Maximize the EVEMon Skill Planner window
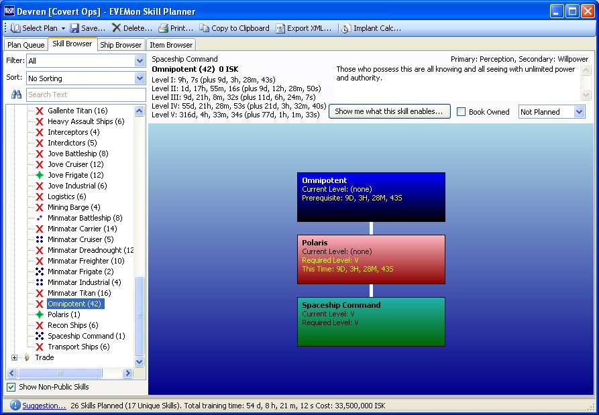The width and height of the screenshot is (599, 415). coord(572,11)
